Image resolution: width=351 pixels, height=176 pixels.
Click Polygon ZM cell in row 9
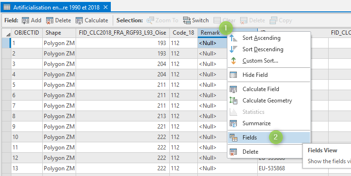click(59, 127)
